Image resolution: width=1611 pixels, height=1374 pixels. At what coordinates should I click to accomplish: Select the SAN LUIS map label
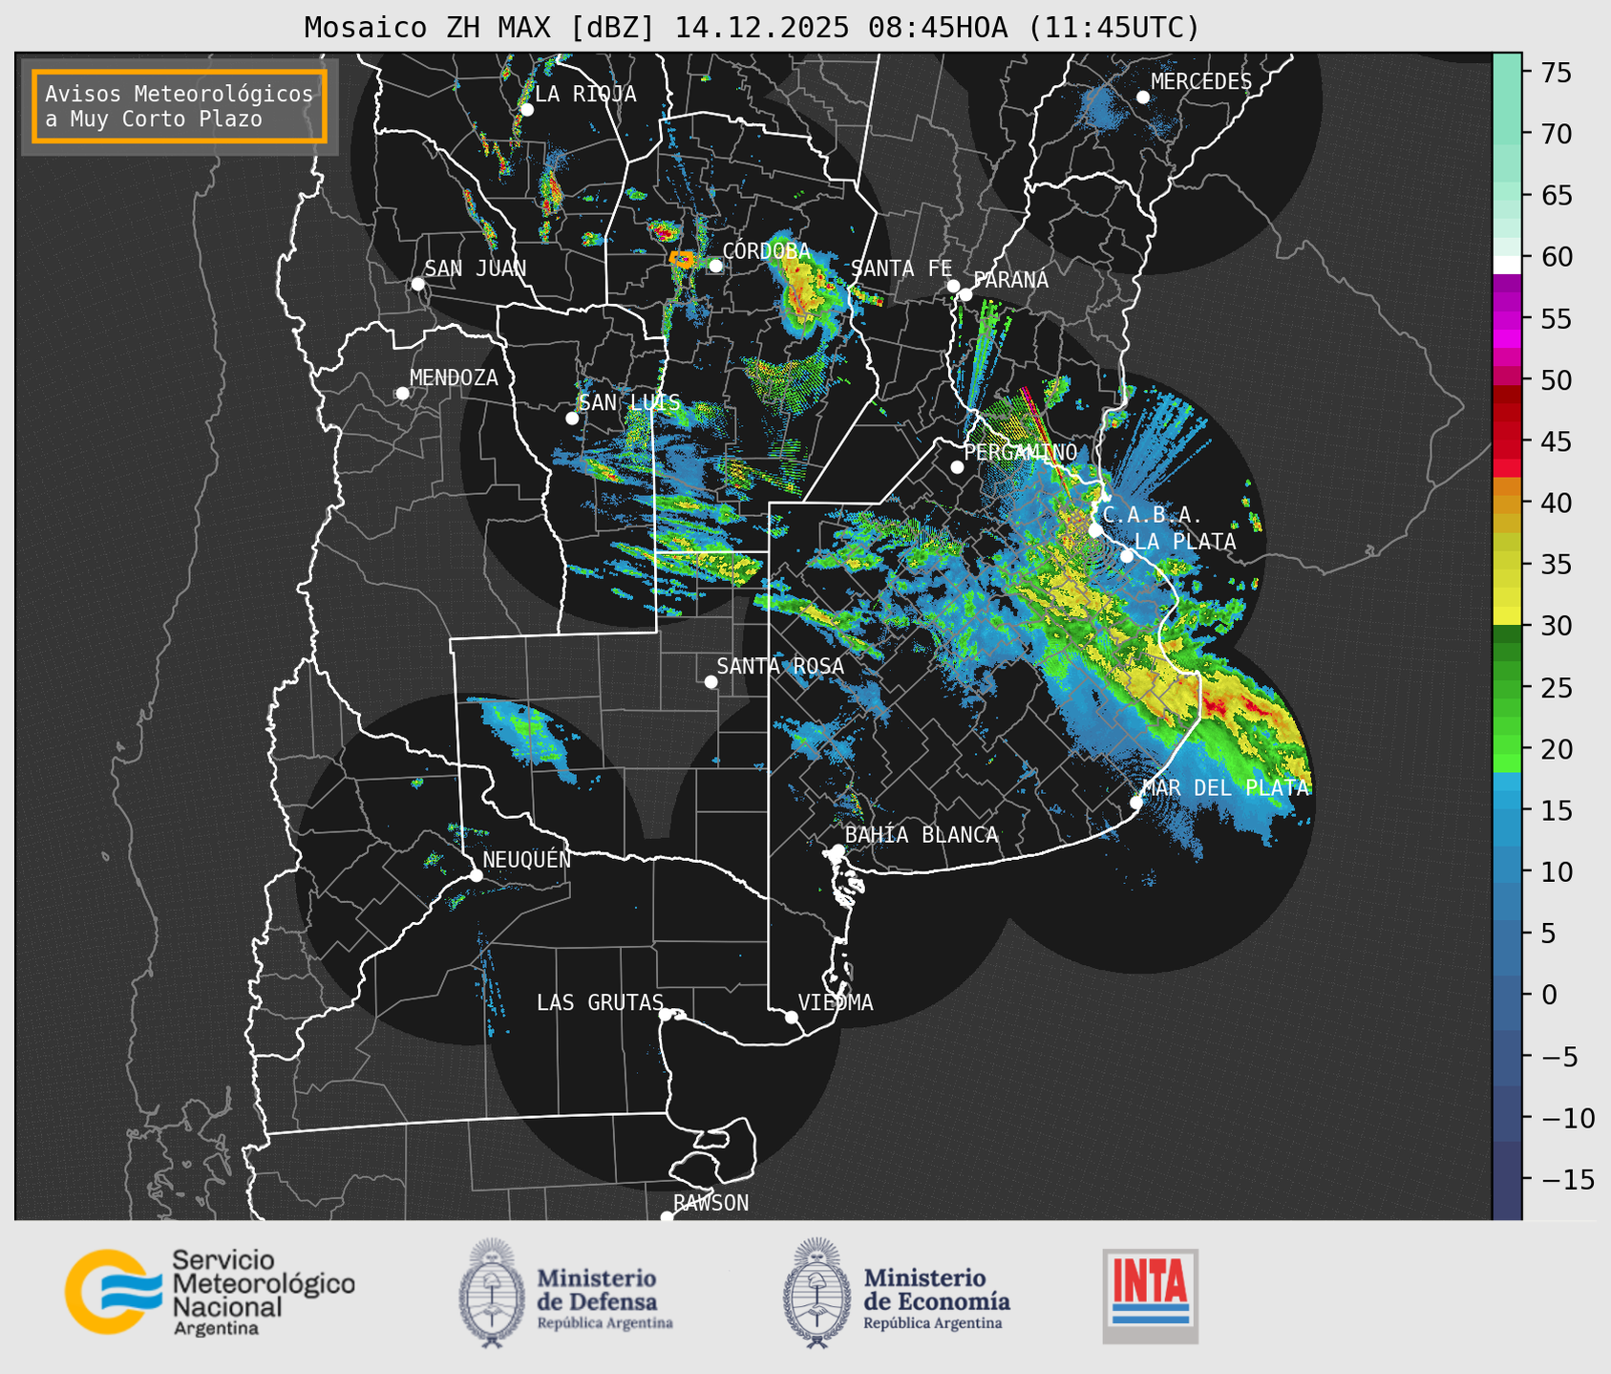pyautogui.click(x=629, y=402)
